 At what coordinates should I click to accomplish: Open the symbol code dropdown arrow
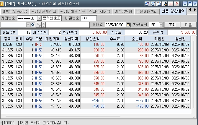coord(28,25)
